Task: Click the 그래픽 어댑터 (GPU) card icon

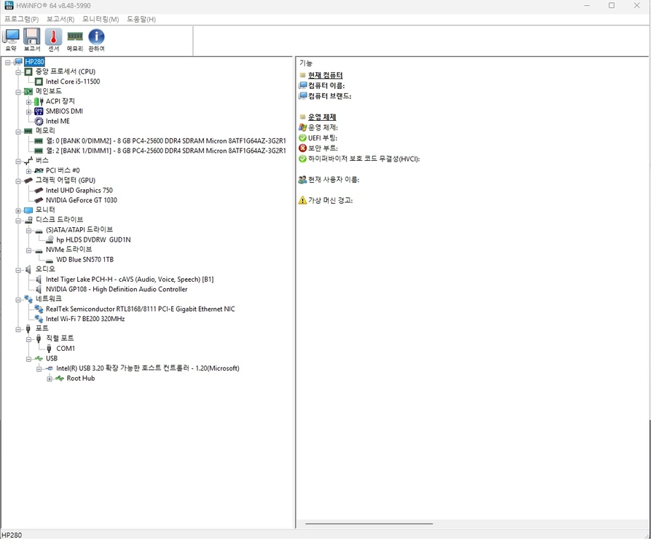Action: [x=28, y=181]
